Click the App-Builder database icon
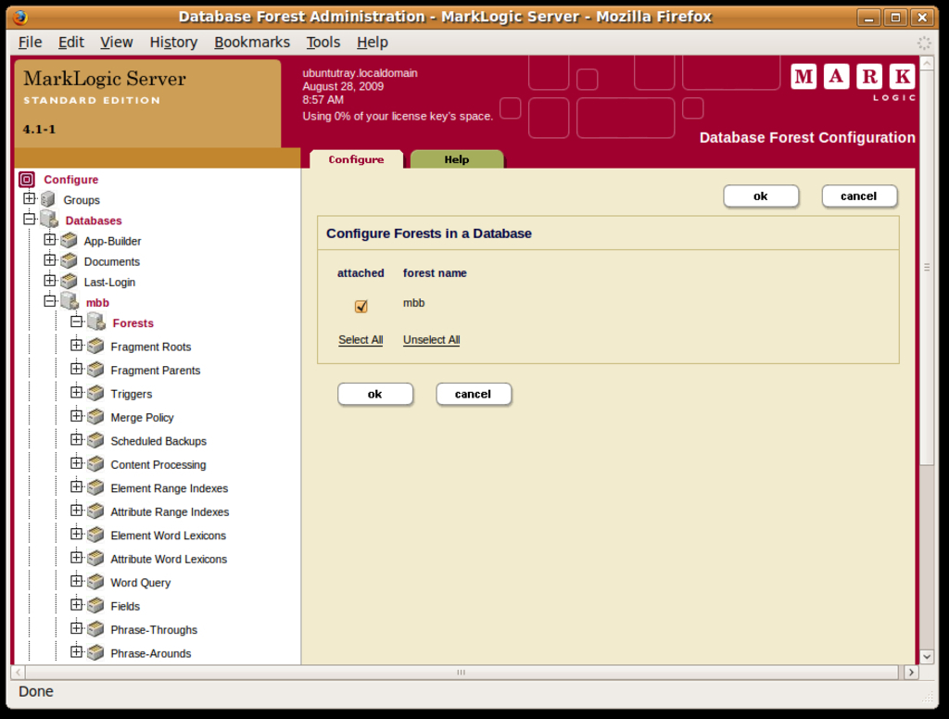The image size is (949, 719). pos(69,241)
